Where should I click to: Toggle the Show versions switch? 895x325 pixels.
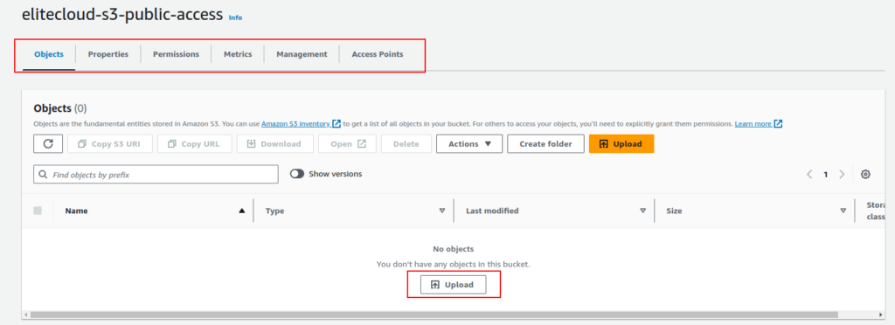[297, 174]
